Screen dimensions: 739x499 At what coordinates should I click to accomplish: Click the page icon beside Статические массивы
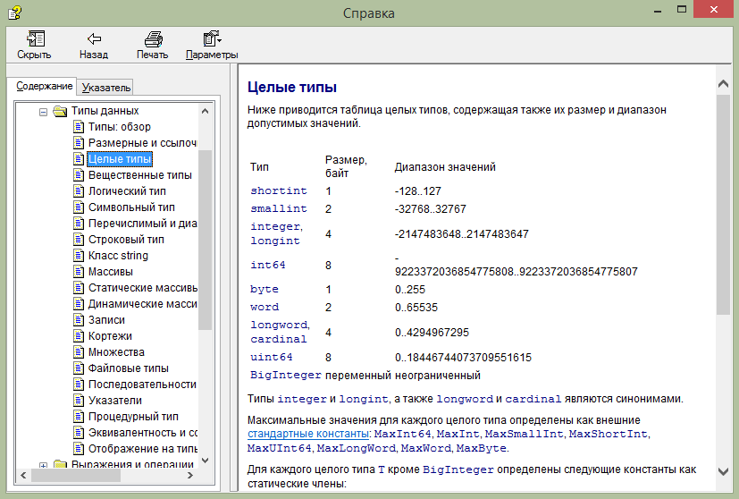coord(79,287)
